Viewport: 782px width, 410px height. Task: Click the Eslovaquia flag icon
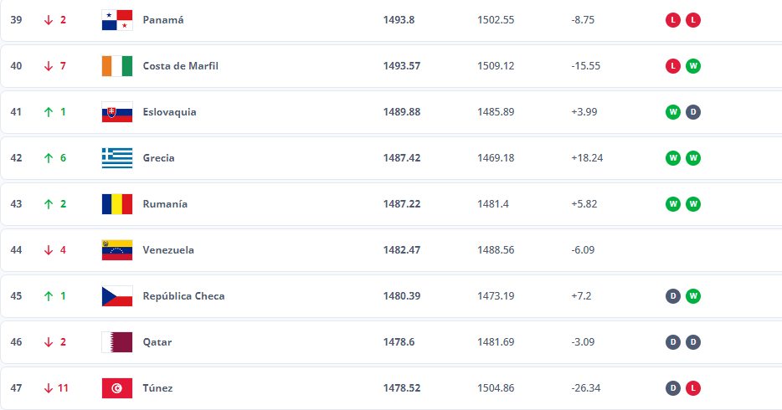click(117, 112)
